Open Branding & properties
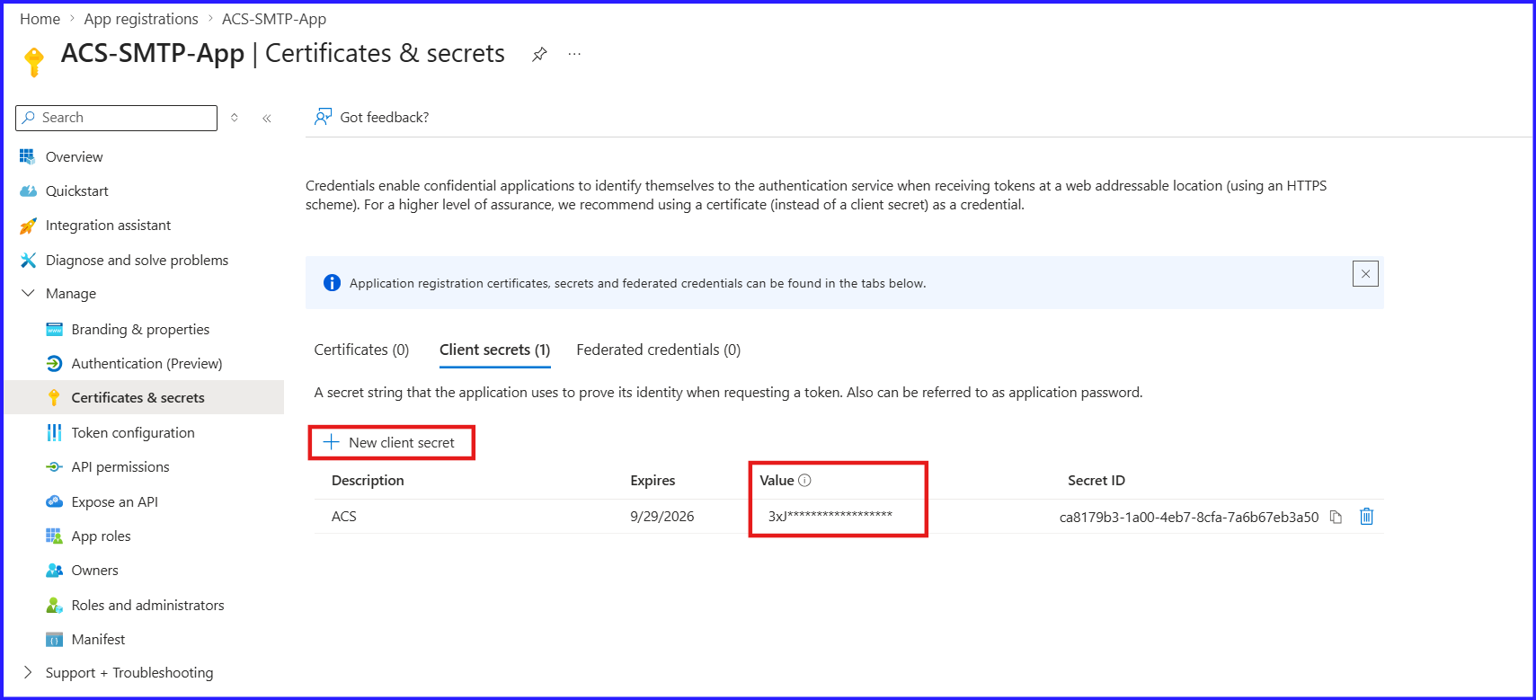Viewport: 1536px width, 700px height. [x=140, y=330]
